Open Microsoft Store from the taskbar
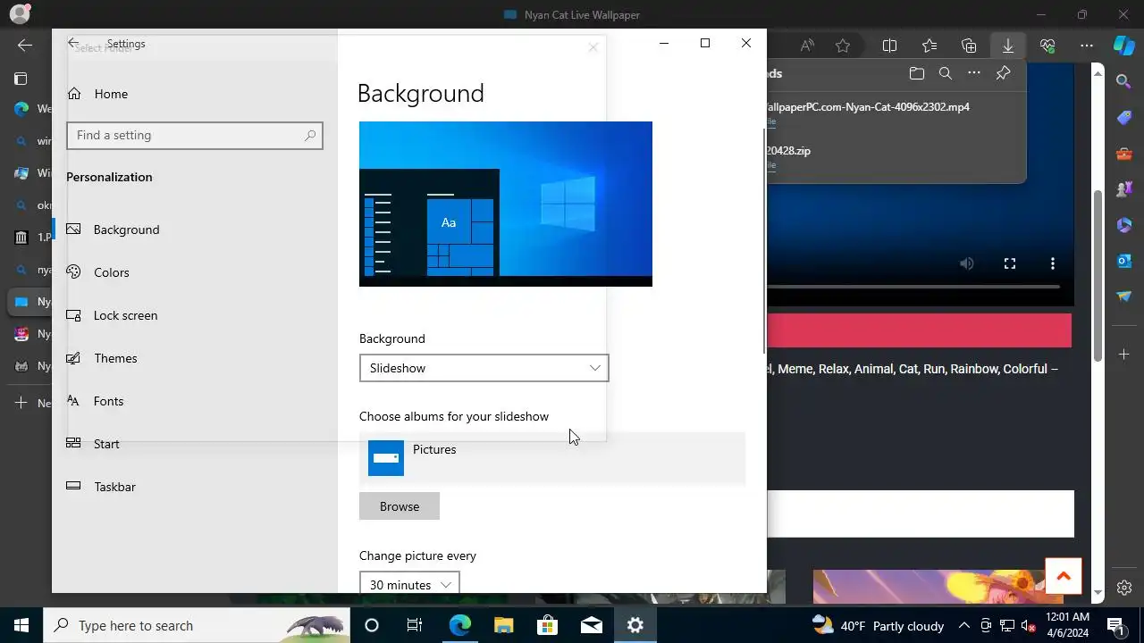The image size is (1144, 643). 548,625
